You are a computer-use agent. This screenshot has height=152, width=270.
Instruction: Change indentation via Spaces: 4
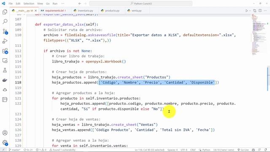click(173, 150)
